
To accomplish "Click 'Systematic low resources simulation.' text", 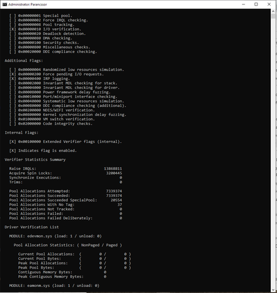I will (84, 101).
